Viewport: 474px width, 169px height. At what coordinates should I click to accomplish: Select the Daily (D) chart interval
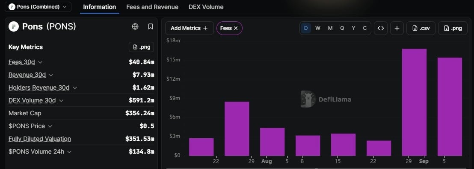306,28
